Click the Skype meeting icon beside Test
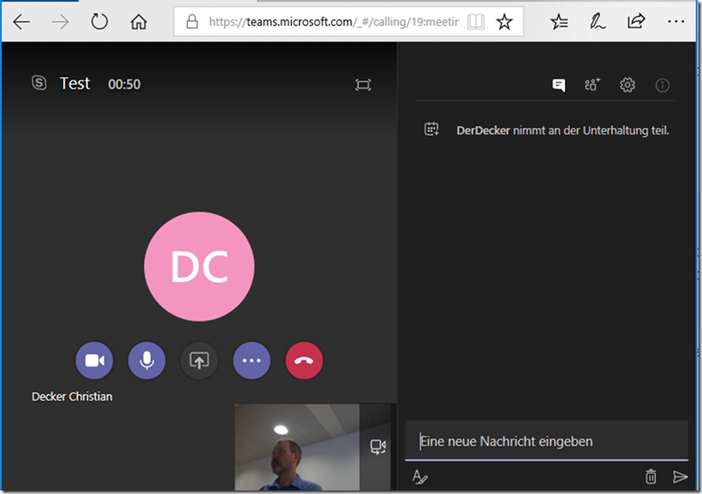 tap(39, 83)
